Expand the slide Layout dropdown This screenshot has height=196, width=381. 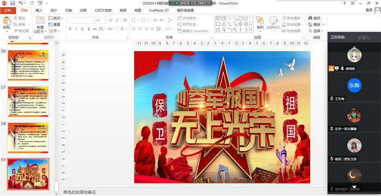(56, 18)
